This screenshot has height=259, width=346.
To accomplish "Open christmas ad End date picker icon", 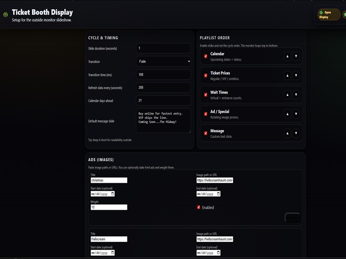I will (219, 194).
